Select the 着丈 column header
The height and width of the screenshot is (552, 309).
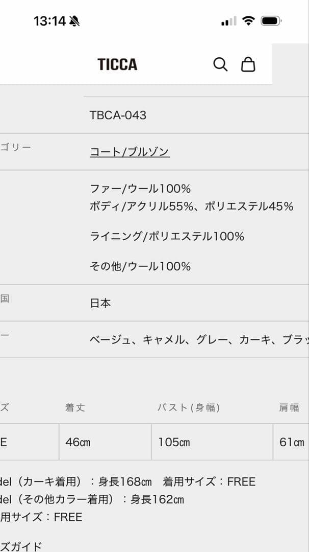pyautogui.click(x=75, y=408)
